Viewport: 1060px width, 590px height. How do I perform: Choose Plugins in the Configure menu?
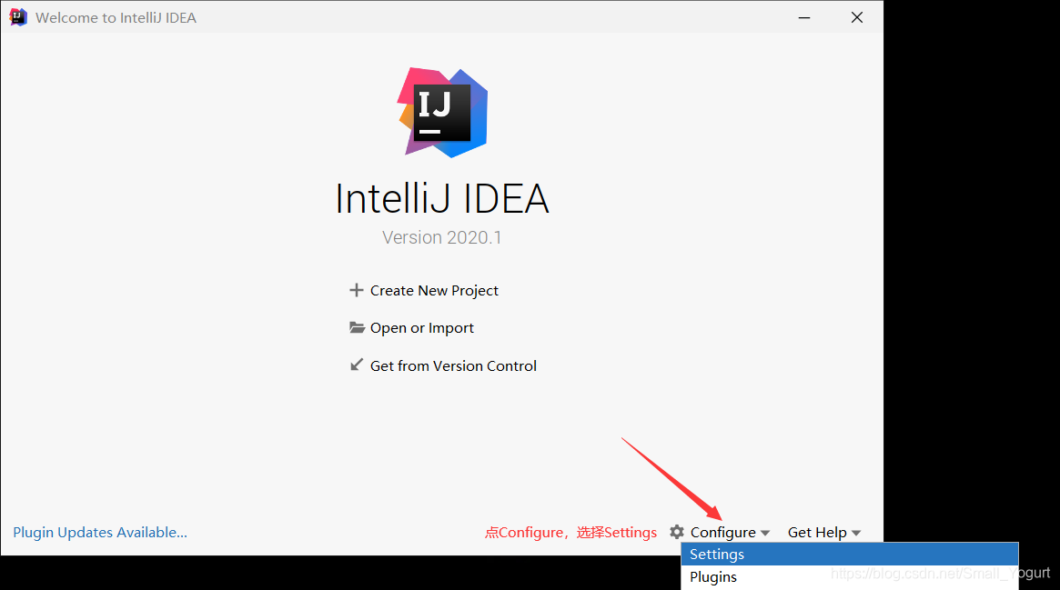850,577
